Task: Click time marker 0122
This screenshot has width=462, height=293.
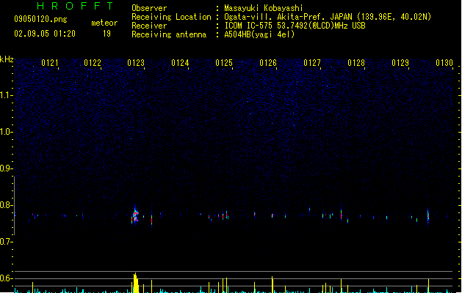Action: coord(93,63)
